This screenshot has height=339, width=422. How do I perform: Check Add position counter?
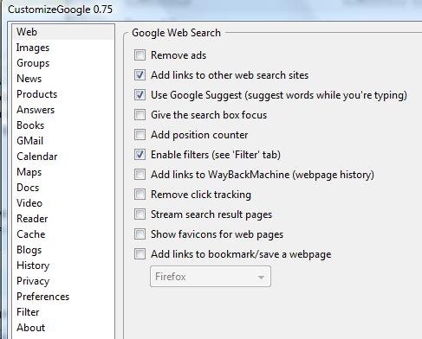tap(140, 135)
